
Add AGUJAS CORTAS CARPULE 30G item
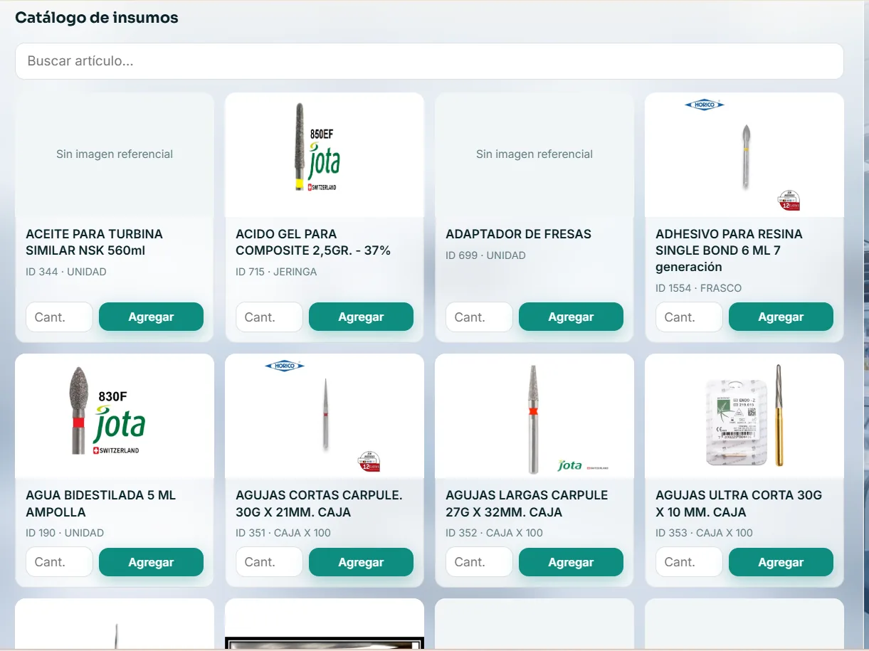361,562
